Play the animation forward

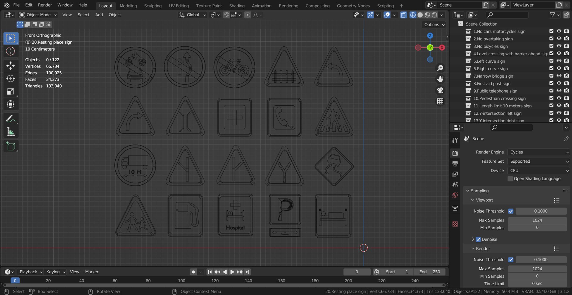[232, 272]
